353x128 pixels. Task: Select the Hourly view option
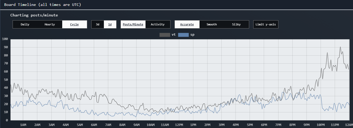(x=50, y=24)
